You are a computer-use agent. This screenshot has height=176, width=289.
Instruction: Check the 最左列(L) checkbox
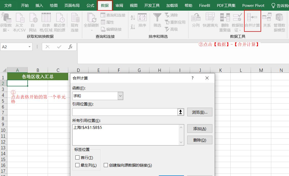point(77,165)
